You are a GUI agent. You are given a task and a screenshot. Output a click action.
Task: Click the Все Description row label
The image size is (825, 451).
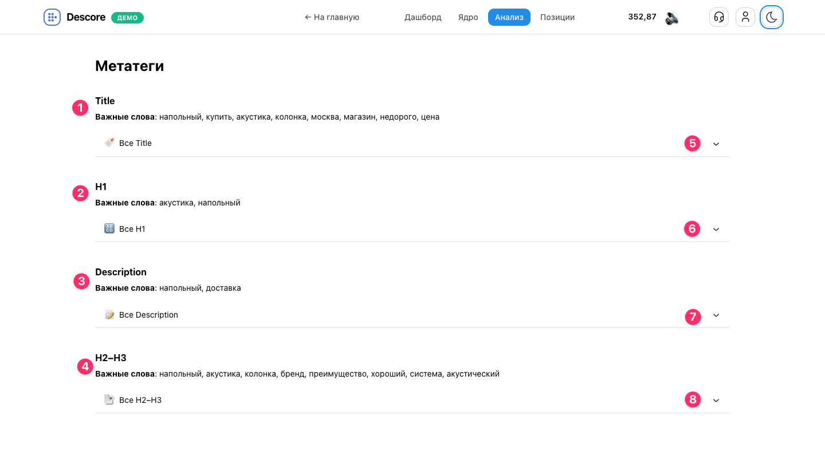tap(148, 315)
